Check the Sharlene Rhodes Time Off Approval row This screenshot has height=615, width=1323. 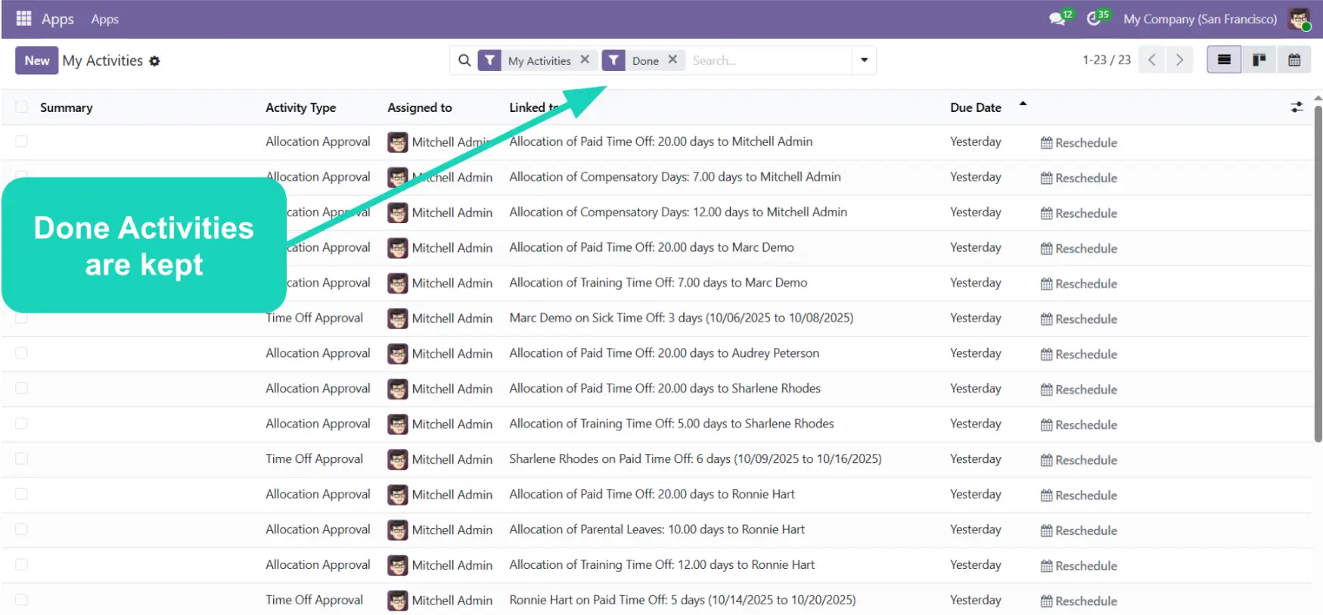click(x=21, y=459)
